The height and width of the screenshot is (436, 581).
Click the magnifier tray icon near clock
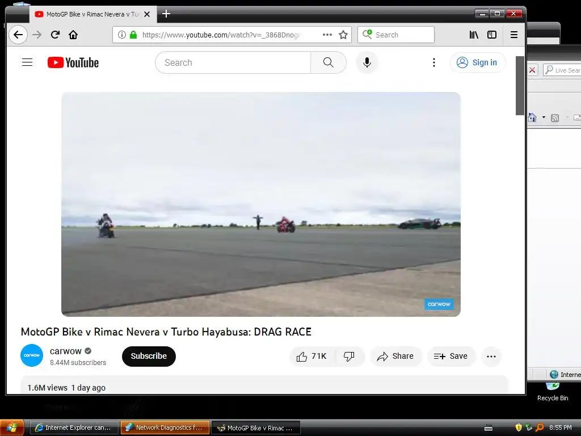(540, 427)
